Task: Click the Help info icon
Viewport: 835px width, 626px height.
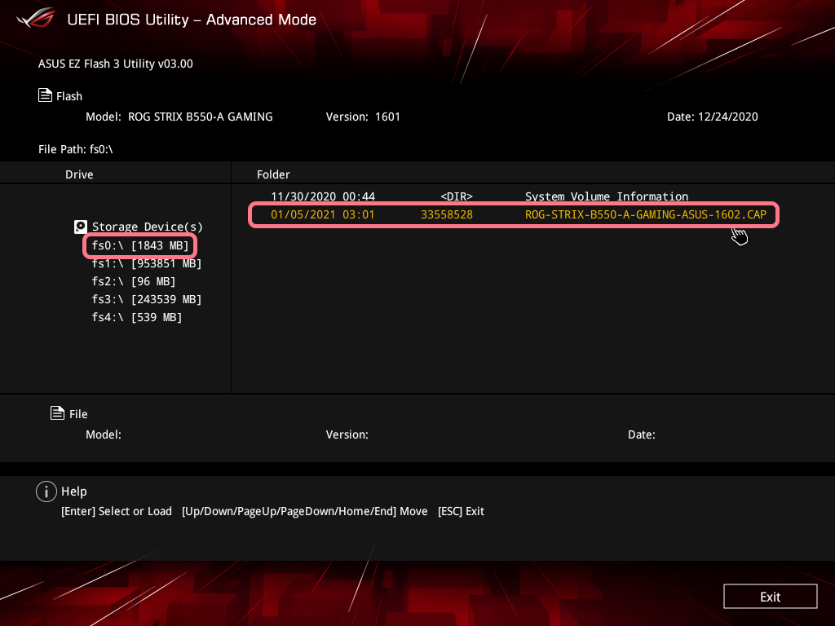Action: point(46,492)
